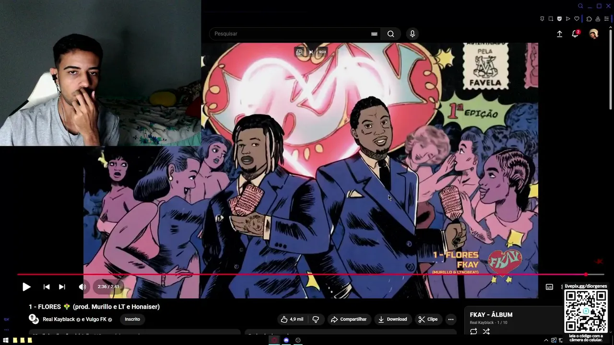Create a clip with Clipe button

tap(427, 319)
